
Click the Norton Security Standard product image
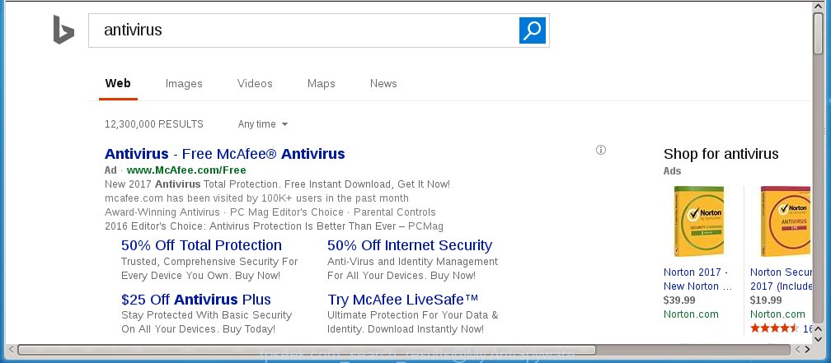(x=699, y=221)
